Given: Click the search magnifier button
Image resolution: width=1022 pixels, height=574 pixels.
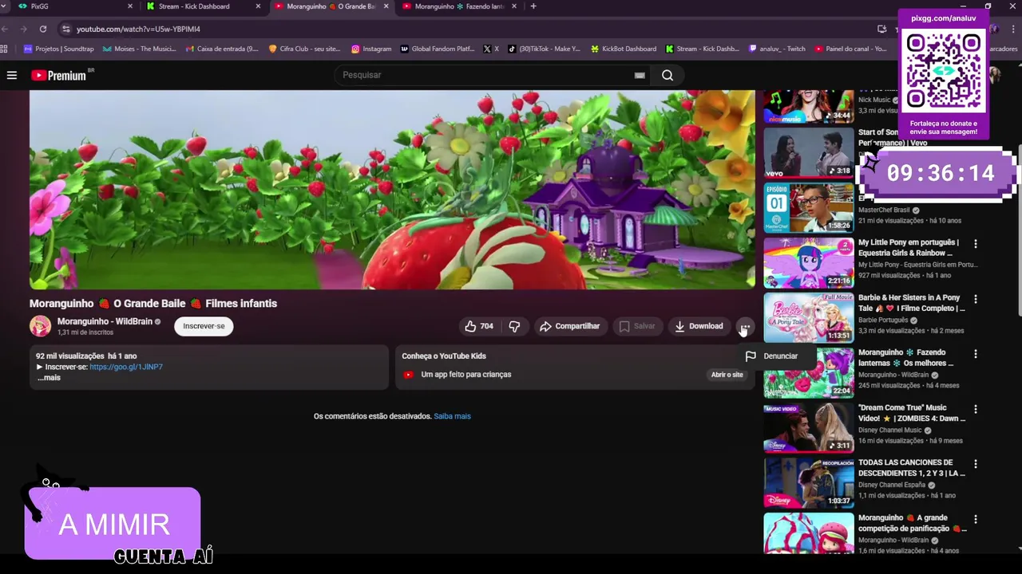Looking at the screenshot, I should pyautogui.click(x=667, y=75).
